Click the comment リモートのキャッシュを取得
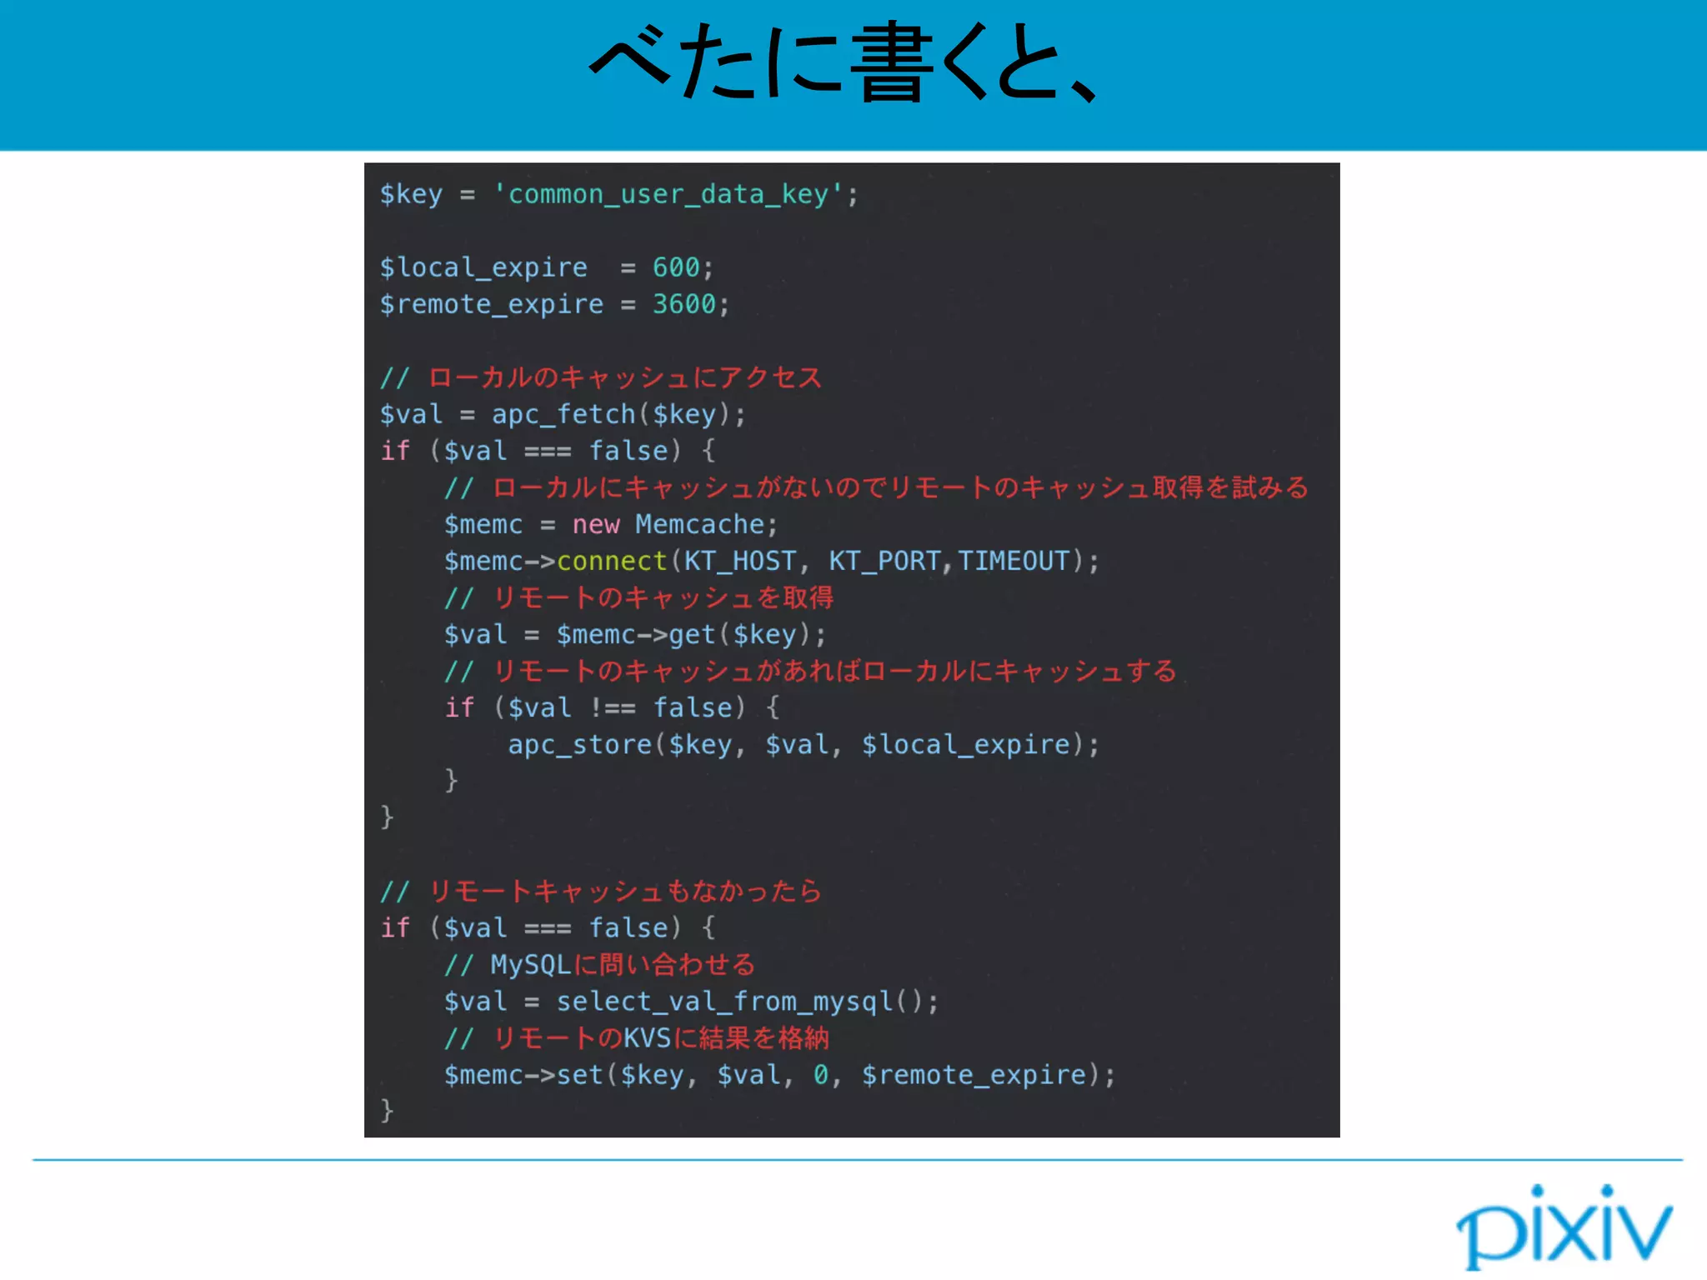The height and width of the screenshot is (1280, 1707). click(x=638, y=598)
